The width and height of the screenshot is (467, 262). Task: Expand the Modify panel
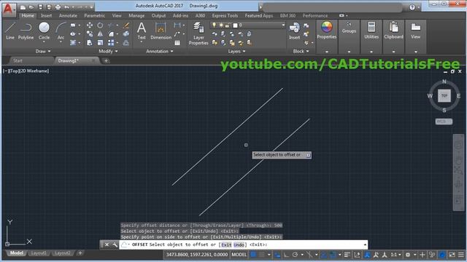pyautogui.click(x=108, y=52)
